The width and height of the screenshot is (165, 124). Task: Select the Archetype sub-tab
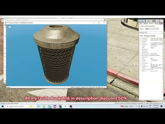click(147, 36)
